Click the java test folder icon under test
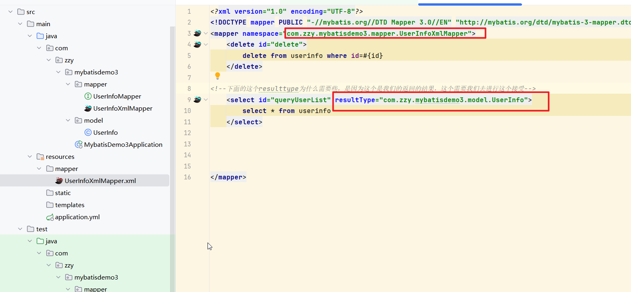 [x=40, y=241]
